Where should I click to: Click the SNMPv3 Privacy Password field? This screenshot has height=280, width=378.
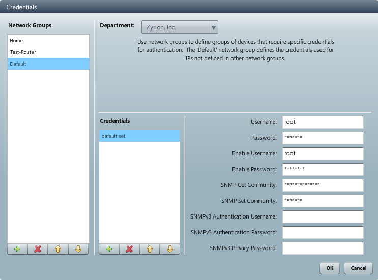(x=323, y=248)
